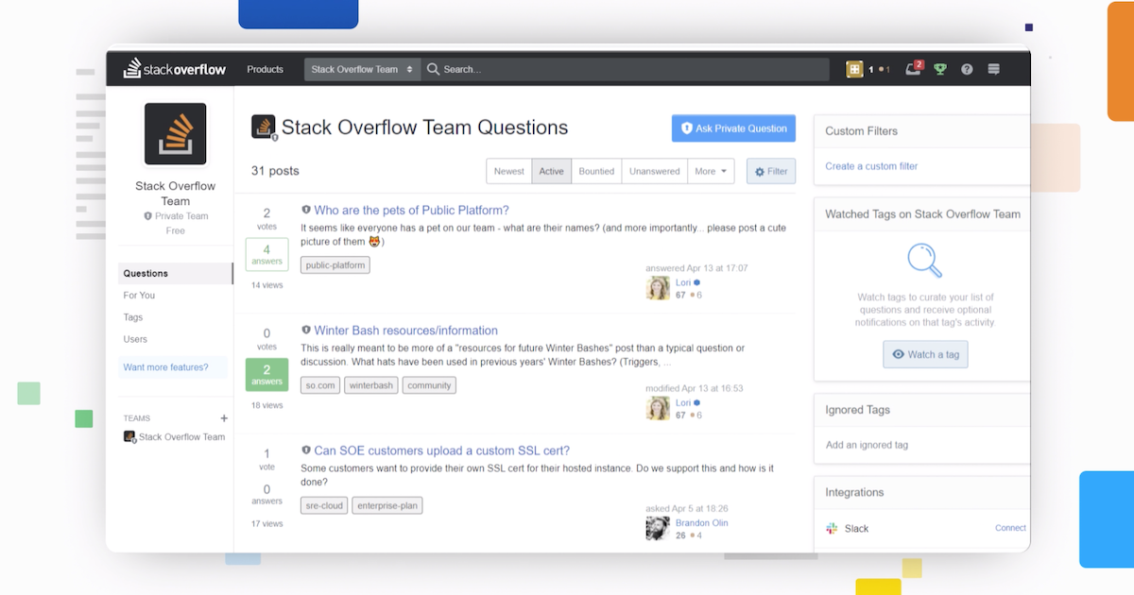This screenshot has height=595, width=1134.
Task: Sort questions by Newest
Action: coord(509,171)
